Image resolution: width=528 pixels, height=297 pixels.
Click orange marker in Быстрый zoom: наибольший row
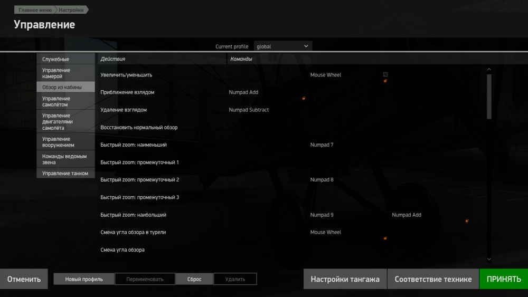click(x=467, y=221)
